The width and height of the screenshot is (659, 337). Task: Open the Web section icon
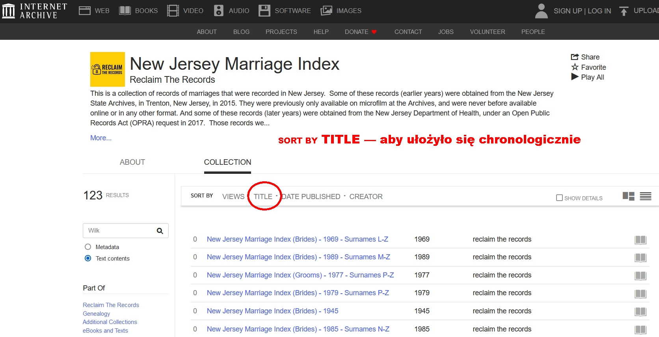[84, 11]
